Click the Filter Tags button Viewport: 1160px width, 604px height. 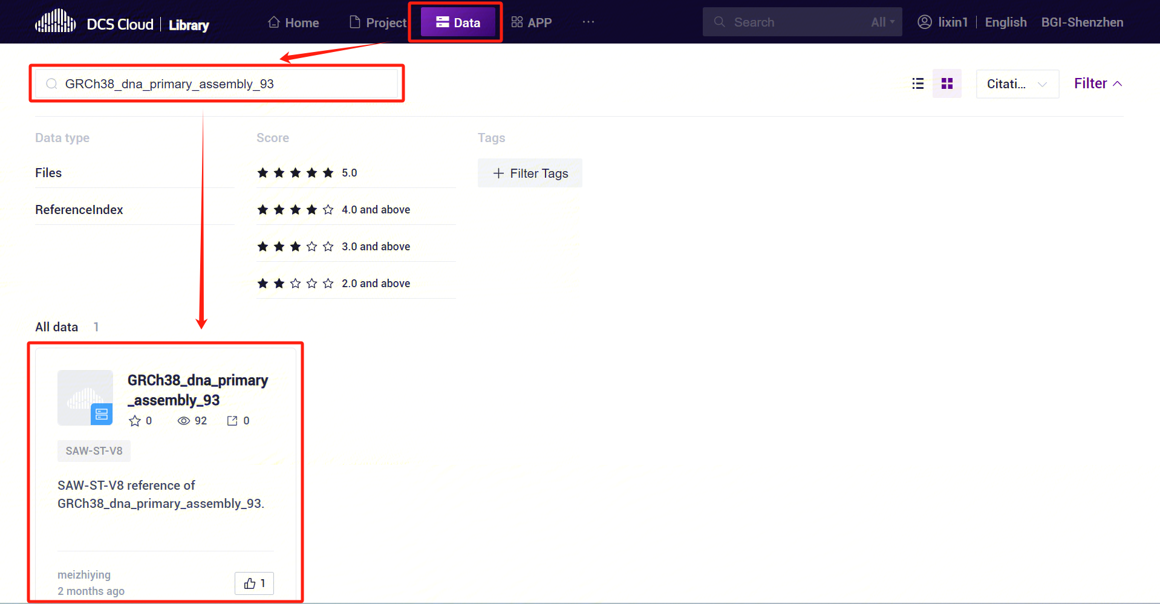pos(530,173)
